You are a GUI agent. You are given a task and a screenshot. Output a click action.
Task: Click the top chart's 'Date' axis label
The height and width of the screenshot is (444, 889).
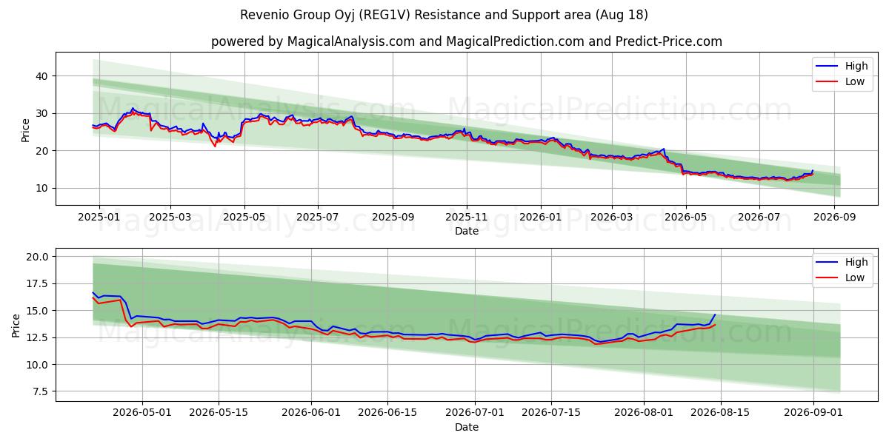pos(467,231)
